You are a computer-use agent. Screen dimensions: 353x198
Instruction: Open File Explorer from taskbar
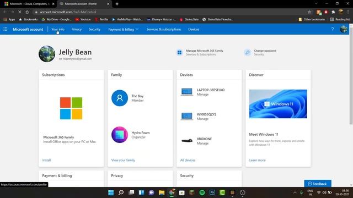(162, 193)
